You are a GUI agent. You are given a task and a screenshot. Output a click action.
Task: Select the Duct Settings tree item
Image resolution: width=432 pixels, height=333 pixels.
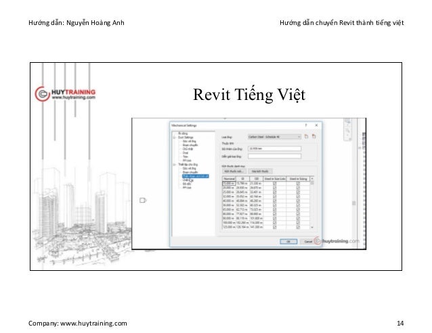(186, 137)
